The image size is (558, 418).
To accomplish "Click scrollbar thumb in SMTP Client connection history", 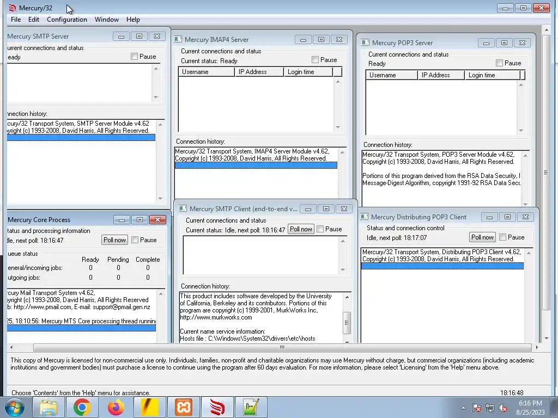I will coord(347,323).
